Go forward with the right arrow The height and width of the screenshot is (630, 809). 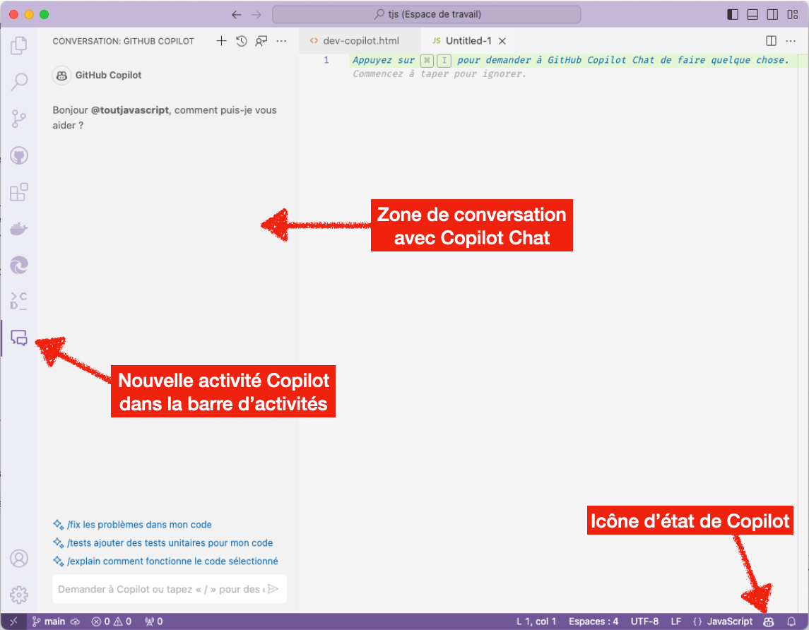(x=256, y=14)
